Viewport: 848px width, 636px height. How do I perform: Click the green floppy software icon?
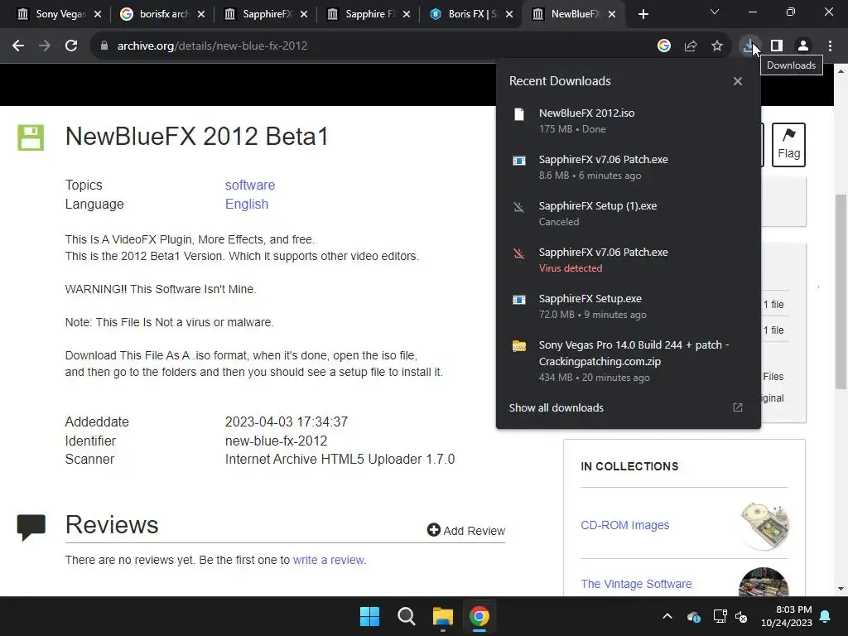tap(31, 137)
